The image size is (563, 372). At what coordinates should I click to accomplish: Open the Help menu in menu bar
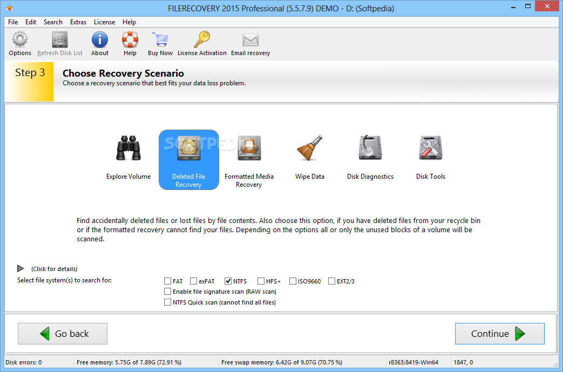pos(129,22)
